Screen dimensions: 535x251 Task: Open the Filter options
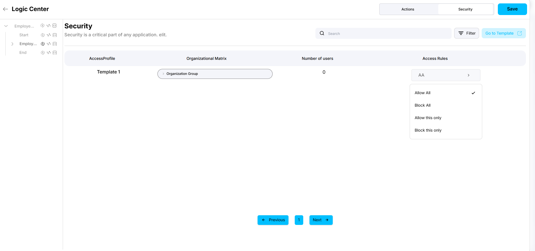467,33
